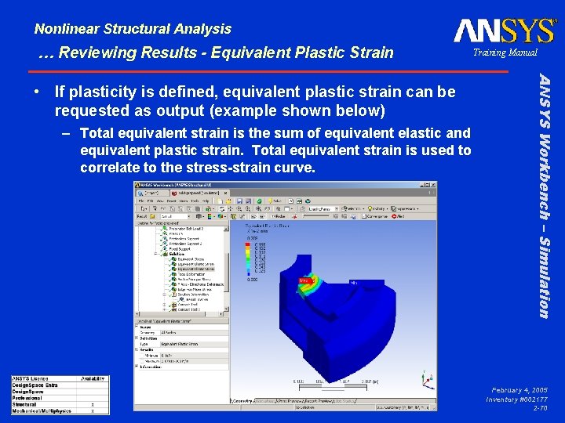Select Equivalent Elastic Strain in tree
Screen dimensions: 565x423
[195, 264]
